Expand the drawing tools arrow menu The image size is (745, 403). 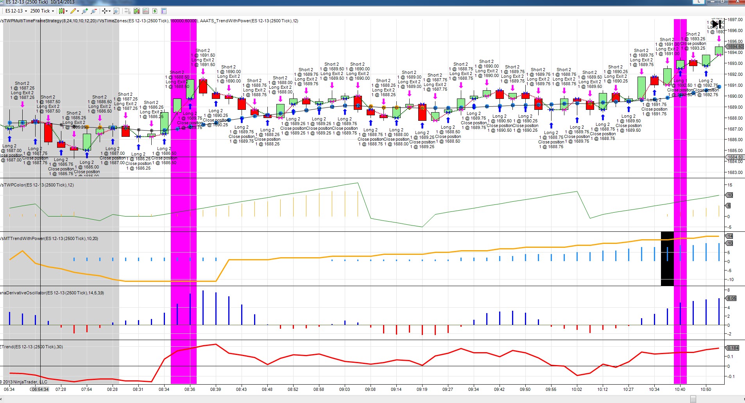tap(78, 11)
